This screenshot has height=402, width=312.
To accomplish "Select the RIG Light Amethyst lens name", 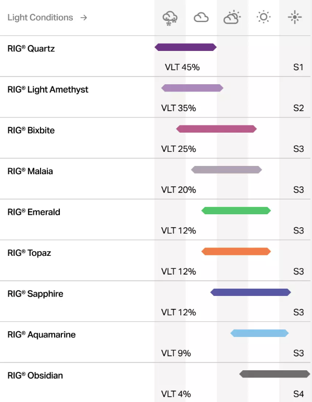I will (48, 89).
